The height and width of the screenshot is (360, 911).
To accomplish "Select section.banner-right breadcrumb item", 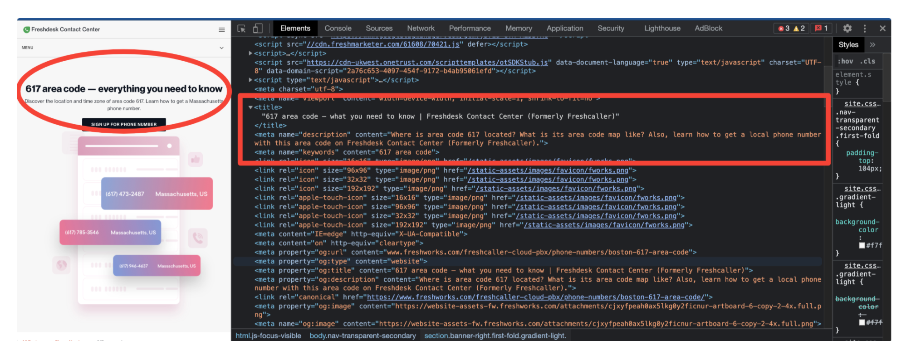I will click(495, 336).
